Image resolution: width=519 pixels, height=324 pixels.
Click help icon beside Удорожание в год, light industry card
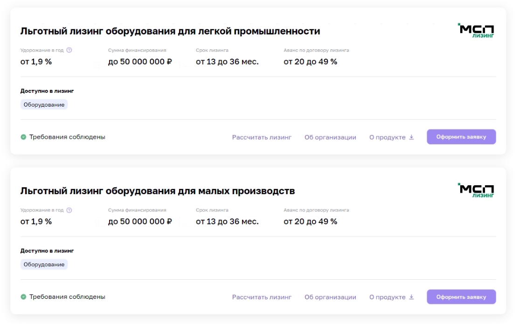[x=69, y=50]
